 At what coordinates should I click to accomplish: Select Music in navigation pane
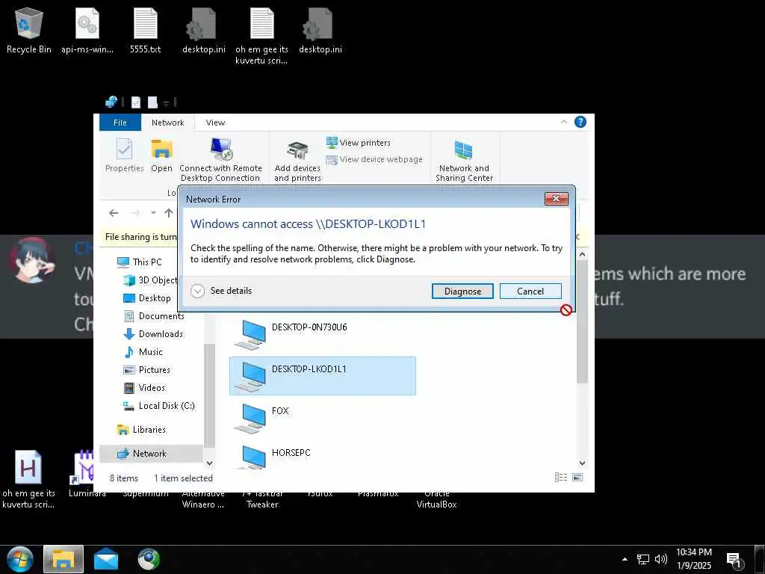[143, 352]
